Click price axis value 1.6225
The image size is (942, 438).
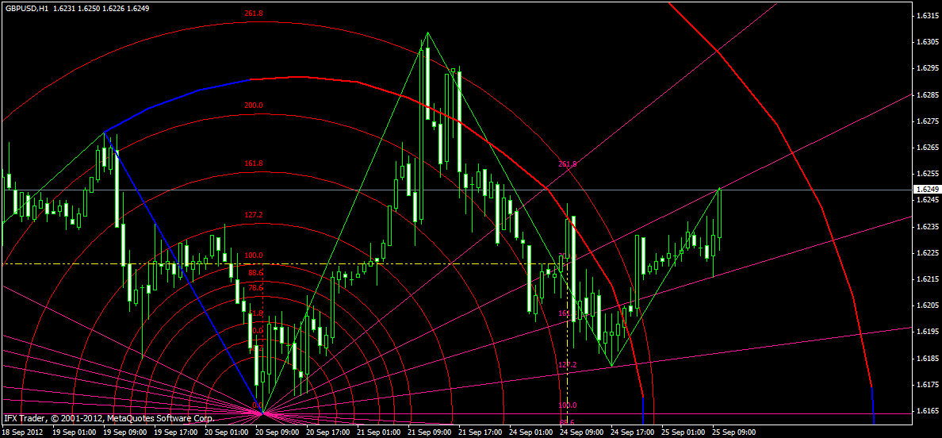pyautogui.click(x=927, y=252)
